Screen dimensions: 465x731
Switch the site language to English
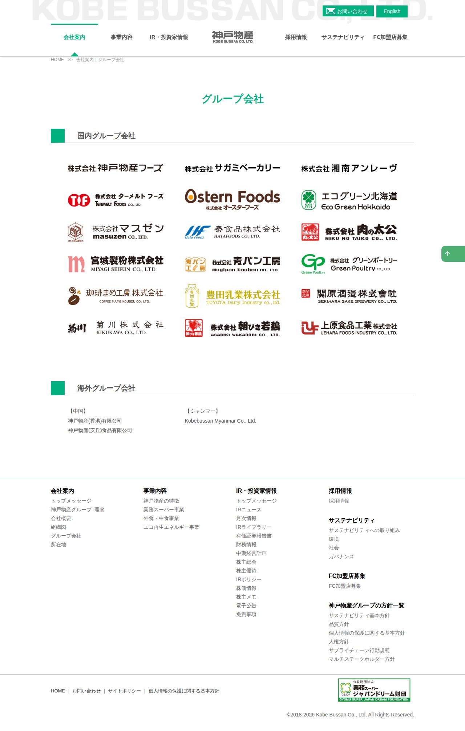(392, 11)
